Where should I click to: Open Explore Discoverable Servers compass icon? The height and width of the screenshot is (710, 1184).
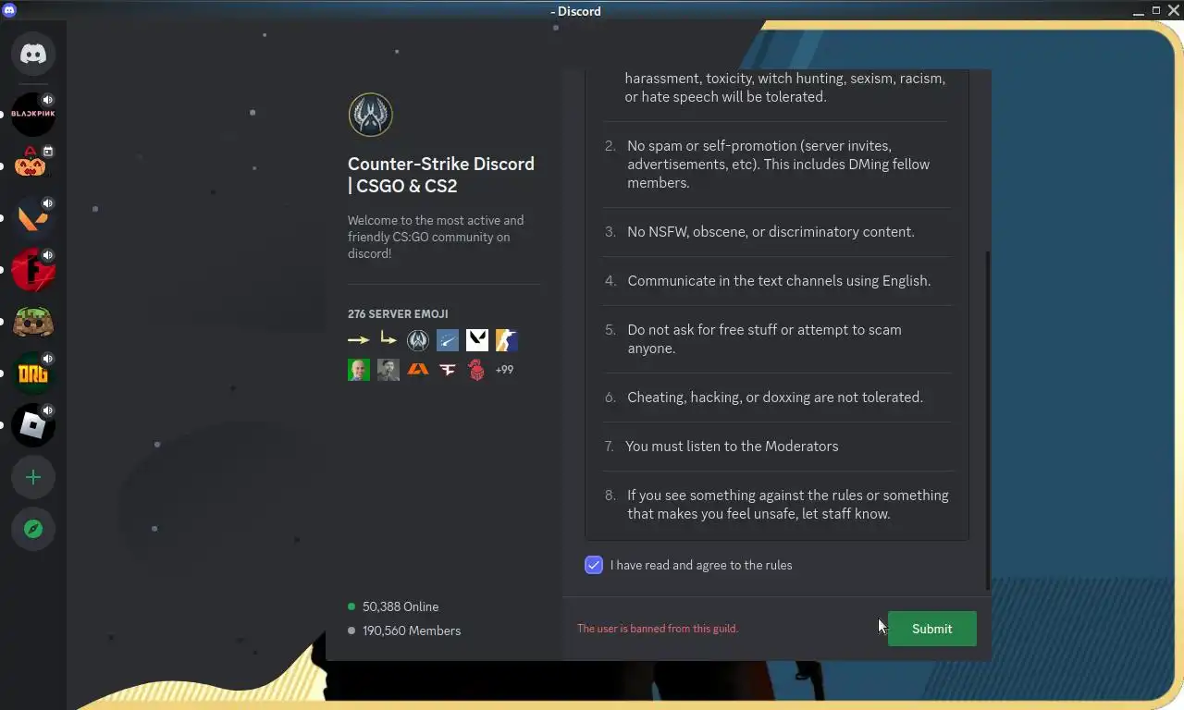click(x=33, y=529)
